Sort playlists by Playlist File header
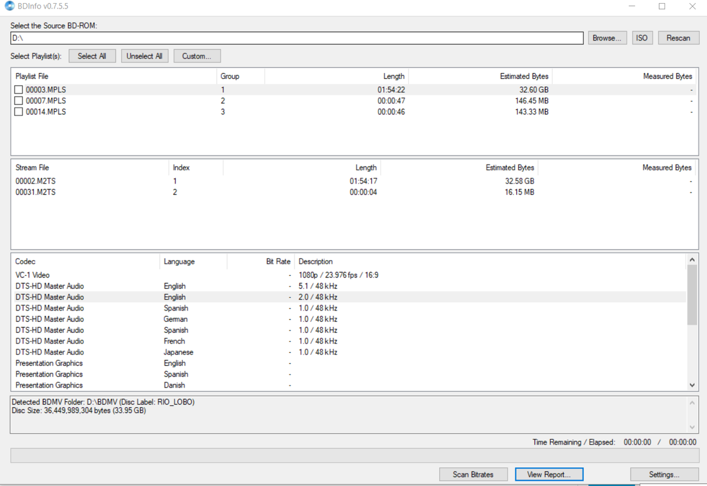Screen dimensions: 707x486 click(114, 76)
